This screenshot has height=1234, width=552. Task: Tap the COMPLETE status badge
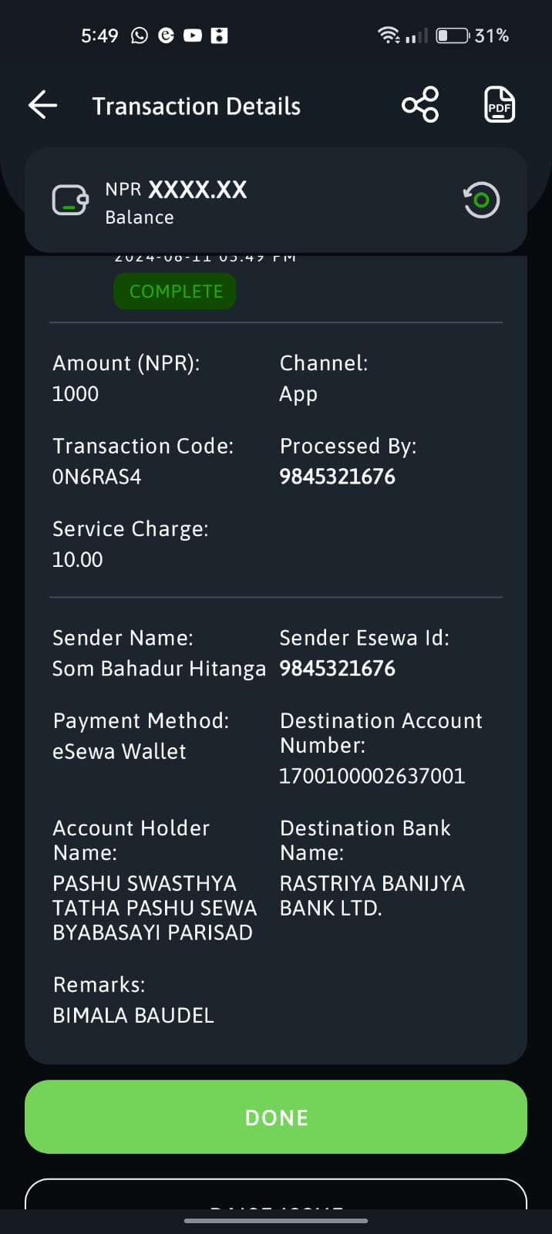(x=175, y=292)
